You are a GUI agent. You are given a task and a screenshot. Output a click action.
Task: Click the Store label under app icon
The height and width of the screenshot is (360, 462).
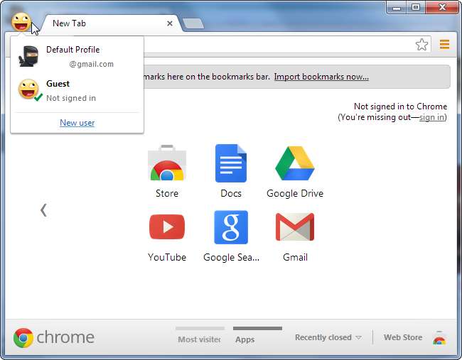click(x=167, y=193)
